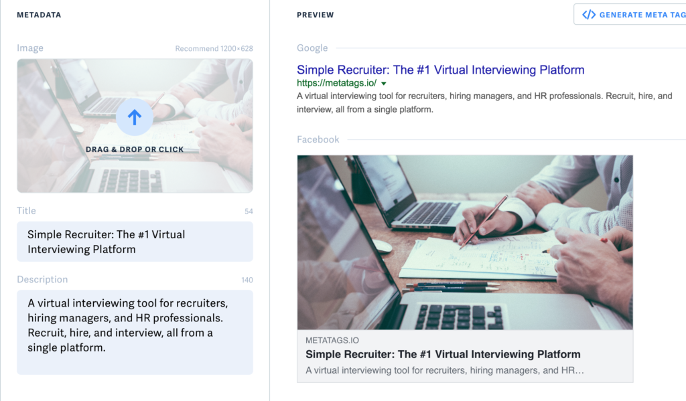Click the 140 character counter next to Description
The image size is (686, 401).
(247, 279)
